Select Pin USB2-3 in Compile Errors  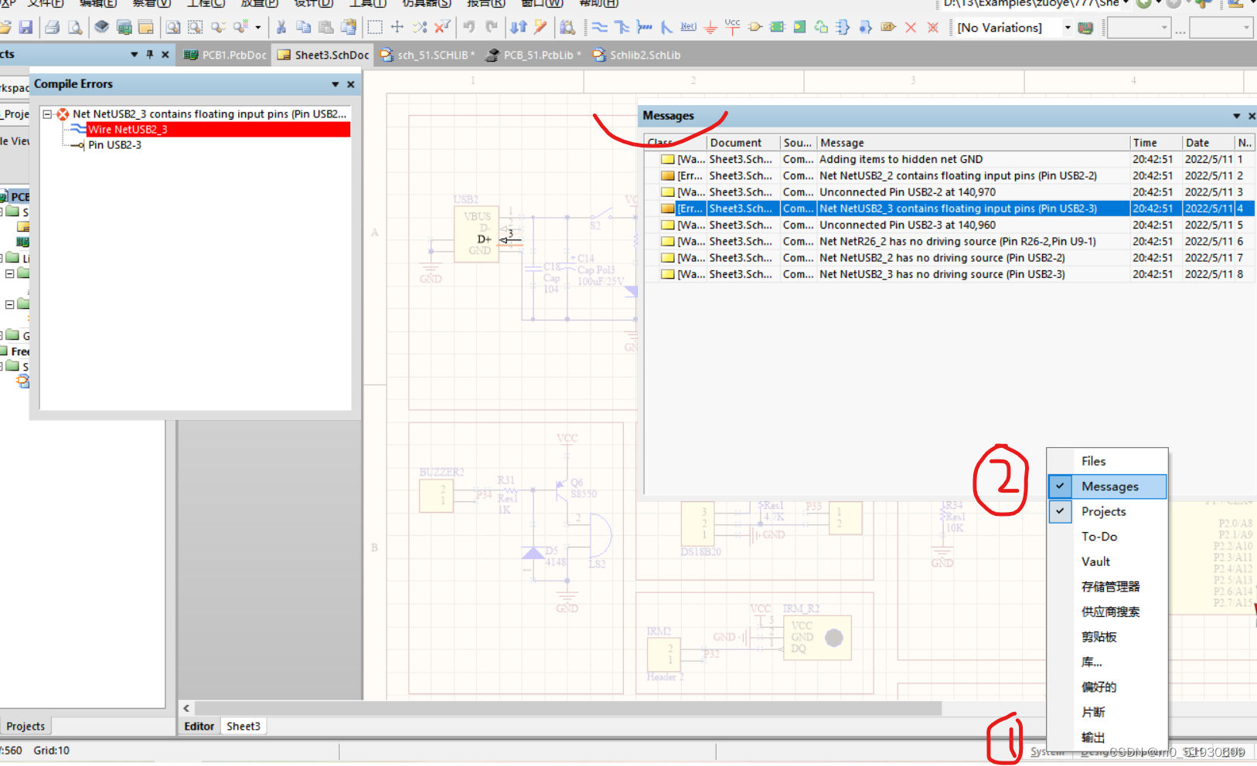114,145
